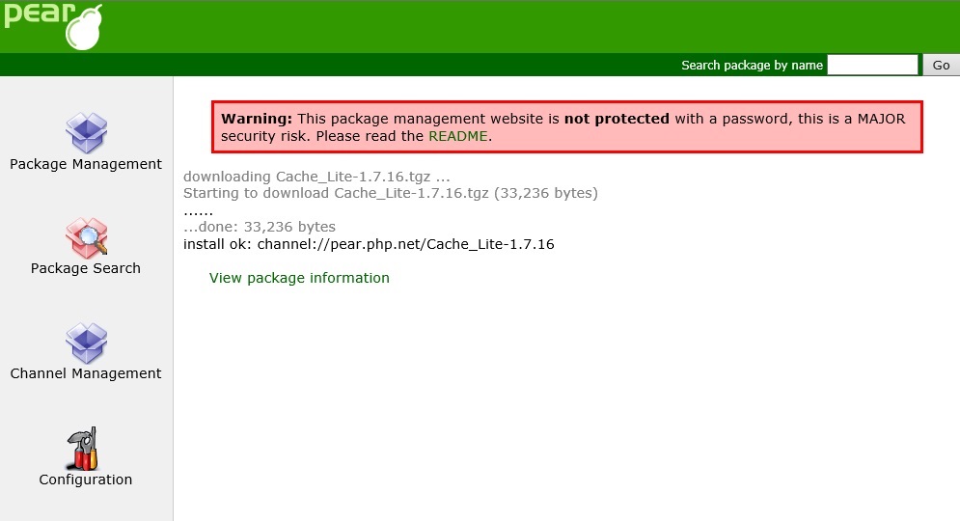Click 'Starting to download Cache_Lite-1.7.16.tgz' line
Screen dimensions: 960x521
391,194
